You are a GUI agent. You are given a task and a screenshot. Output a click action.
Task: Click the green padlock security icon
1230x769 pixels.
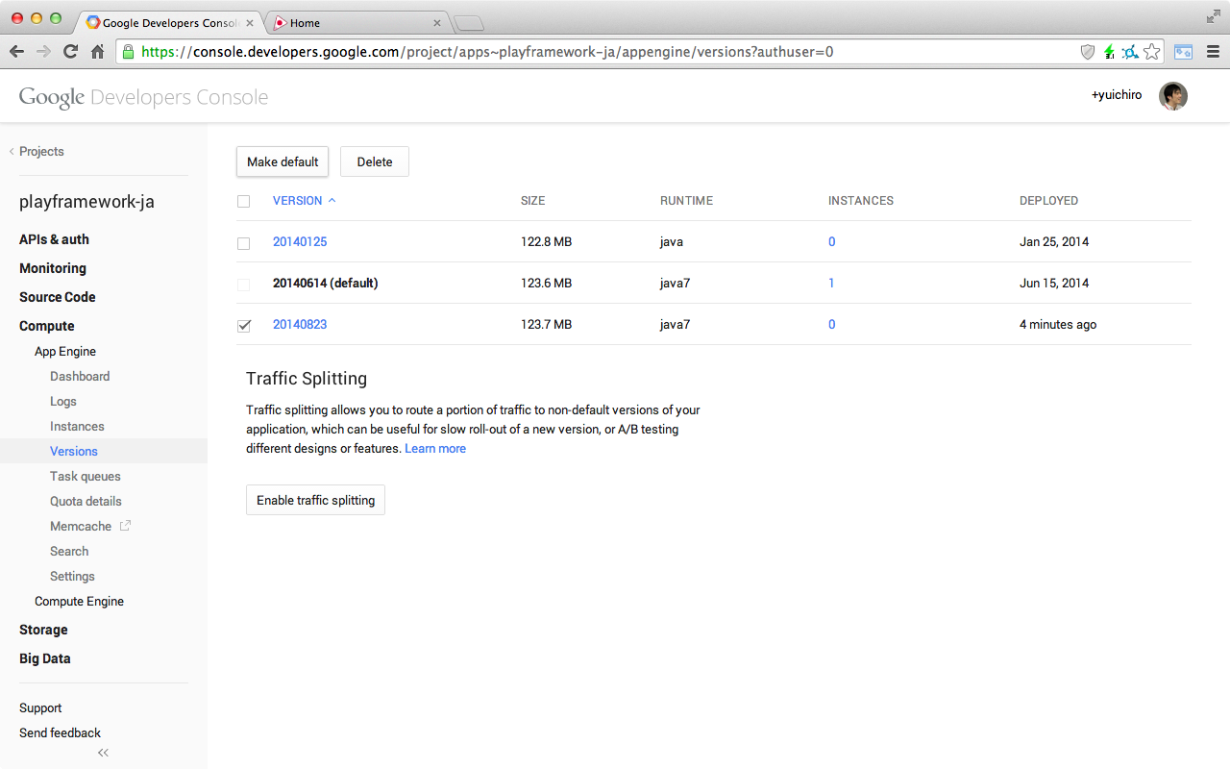(x=128, y=52)
